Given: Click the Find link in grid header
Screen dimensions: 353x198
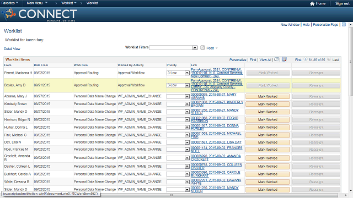Looking at the screenshot, I should [253, 60].
